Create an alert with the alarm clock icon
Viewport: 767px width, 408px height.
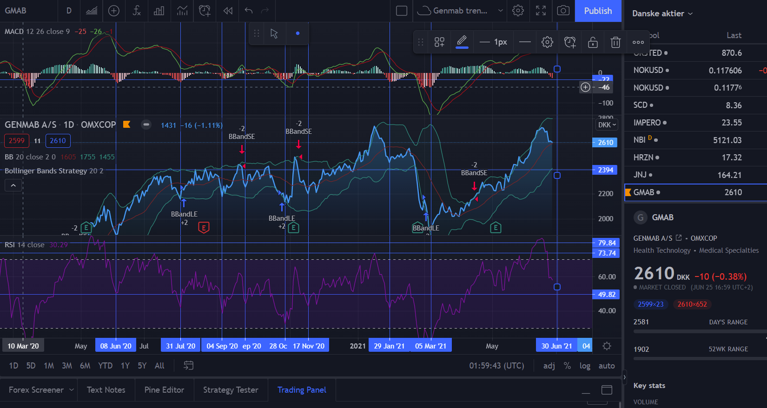click(x=205, y=11)
